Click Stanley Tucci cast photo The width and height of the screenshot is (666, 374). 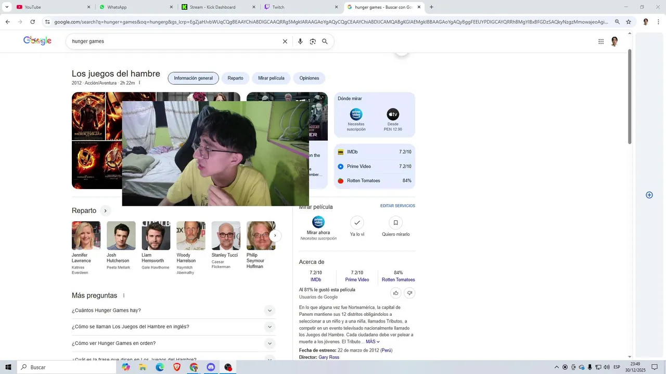coord(226,236)
